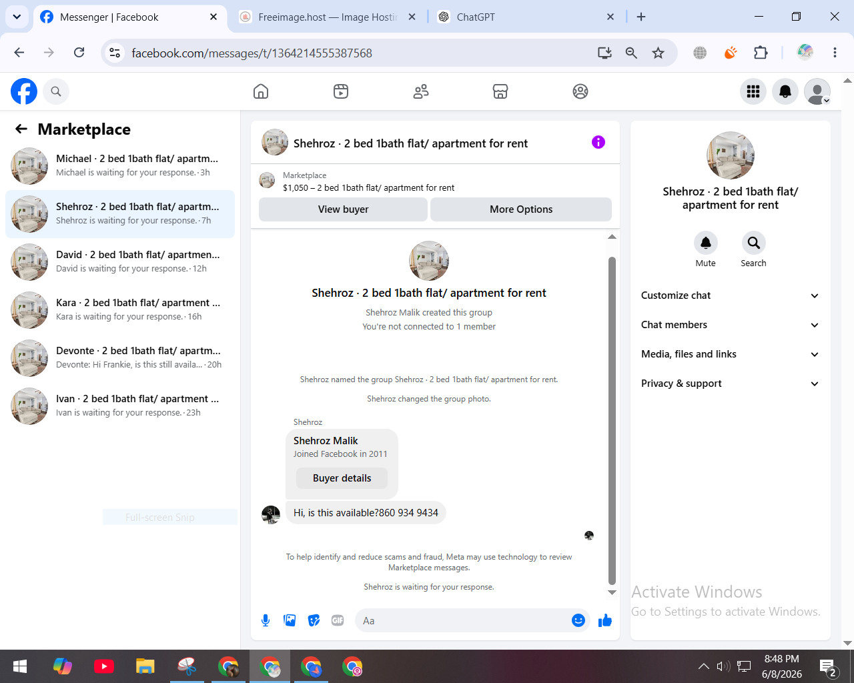Open the Friends icon in top navigation
Image resolution: width=854 pixels, height=683 pixels.
(421, 91)
